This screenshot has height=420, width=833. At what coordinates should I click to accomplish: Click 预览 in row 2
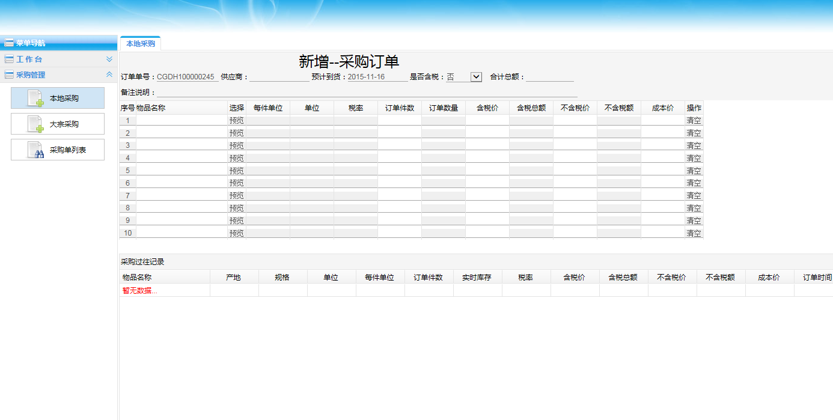click(x=237, y=133)
